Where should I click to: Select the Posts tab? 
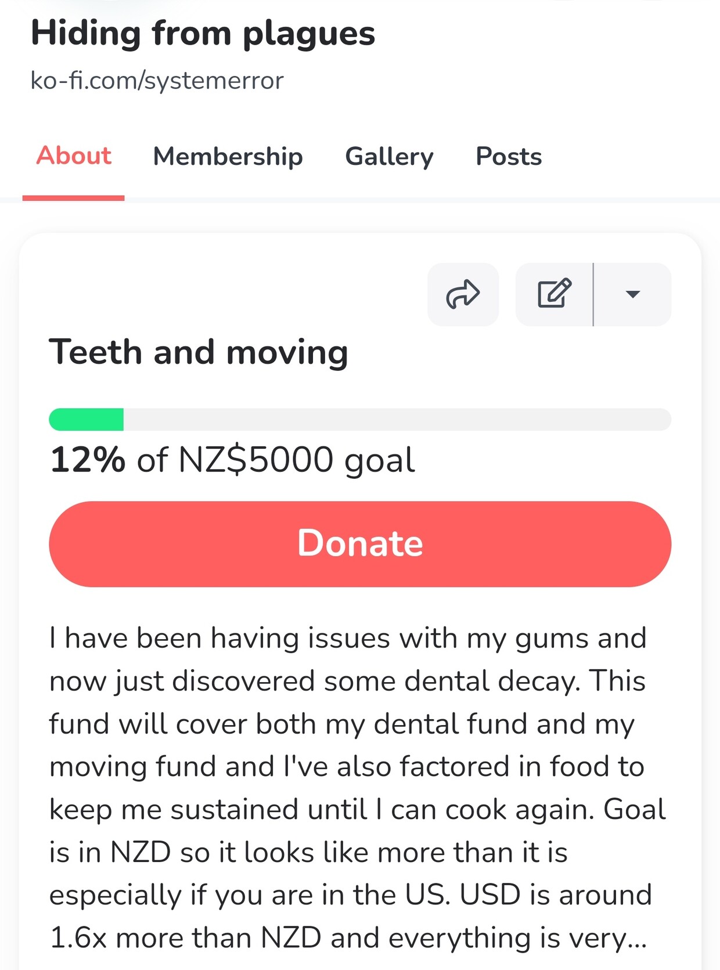(x=509, y=156)
